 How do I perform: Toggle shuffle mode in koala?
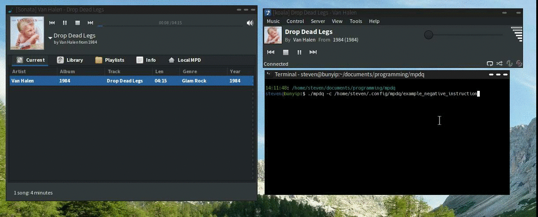(500, 64)
